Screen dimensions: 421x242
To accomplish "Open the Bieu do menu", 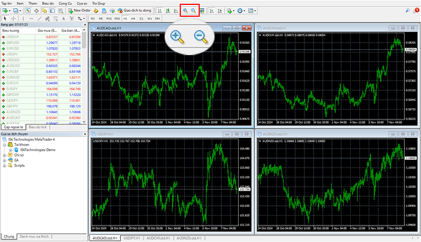I will (48, 3).
